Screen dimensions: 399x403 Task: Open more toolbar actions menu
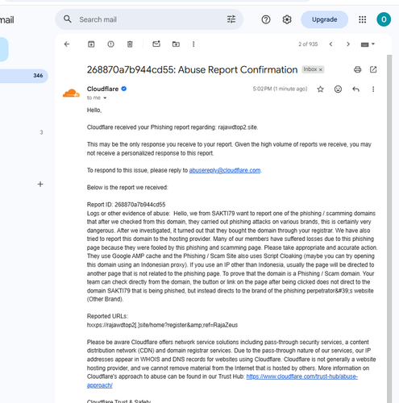click(193, 44)
